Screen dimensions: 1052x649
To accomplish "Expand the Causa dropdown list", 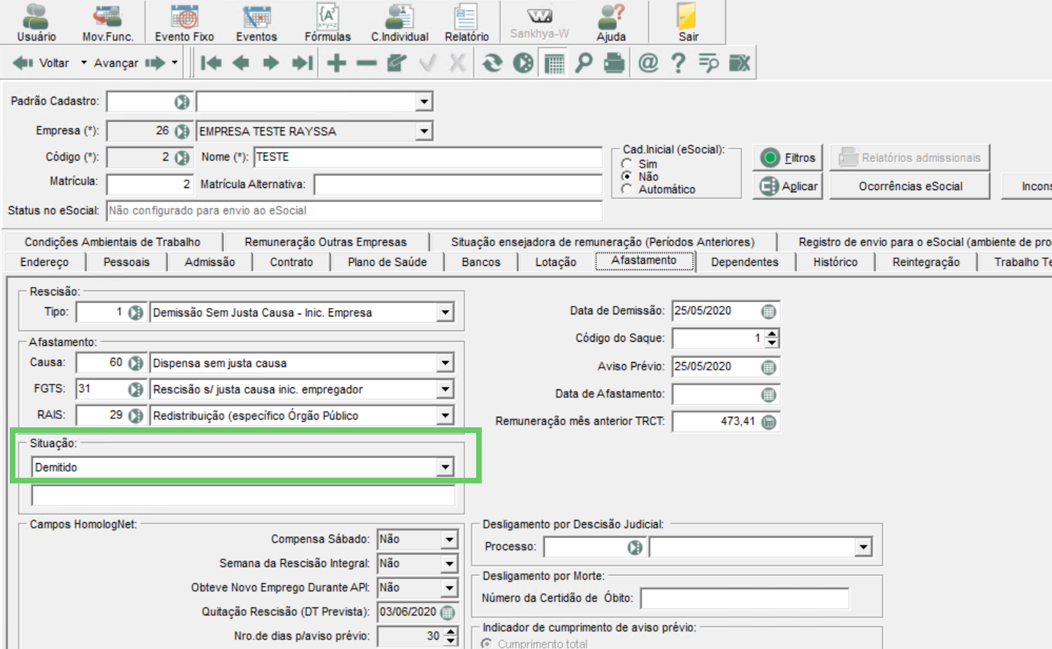I will click(x=445, y=363).
